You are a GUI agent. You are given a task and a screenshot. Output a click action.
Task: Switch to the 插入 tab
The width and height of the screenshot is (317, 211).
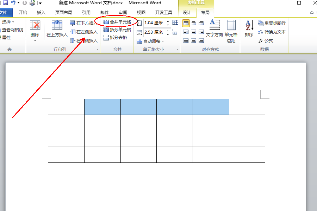coord(41,13)
